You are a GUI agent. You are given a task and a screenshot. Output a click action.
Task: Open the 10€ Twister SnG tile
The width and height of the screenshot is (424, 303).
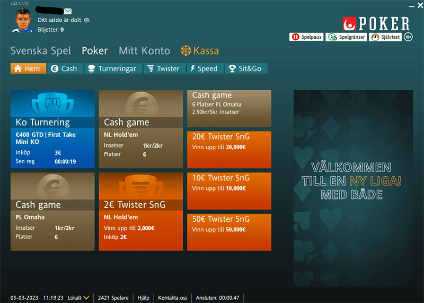pyautogui.click(x=229, y=191)
